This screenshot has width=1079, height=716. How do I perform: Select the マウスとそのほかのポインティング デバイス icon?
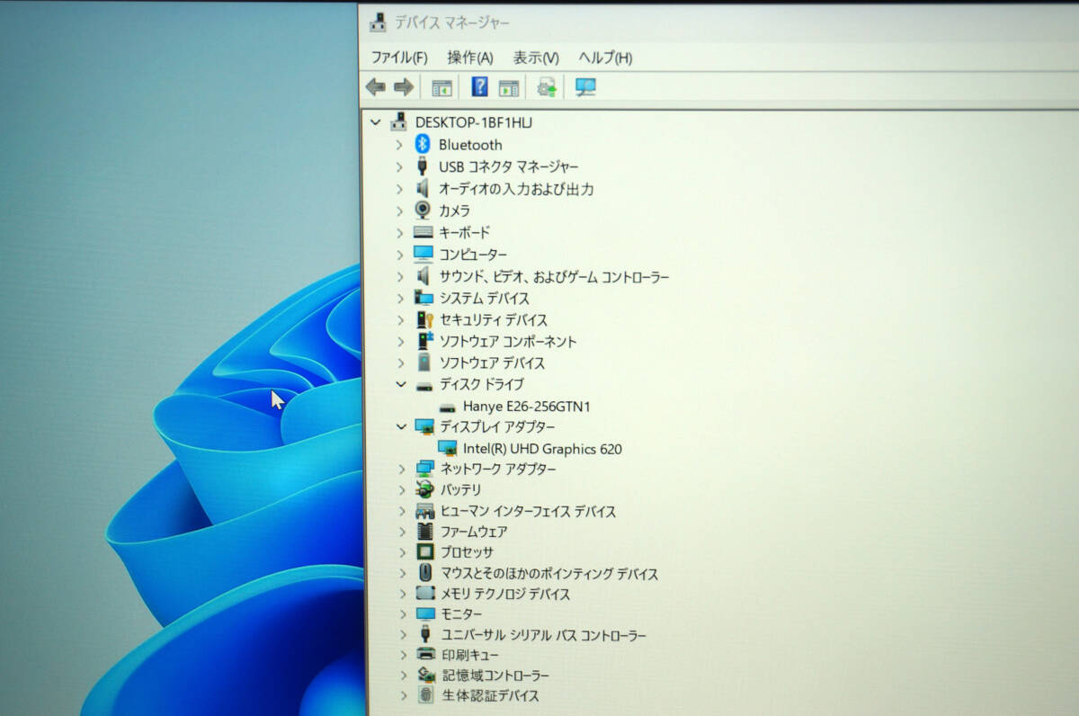click(425, 573)
